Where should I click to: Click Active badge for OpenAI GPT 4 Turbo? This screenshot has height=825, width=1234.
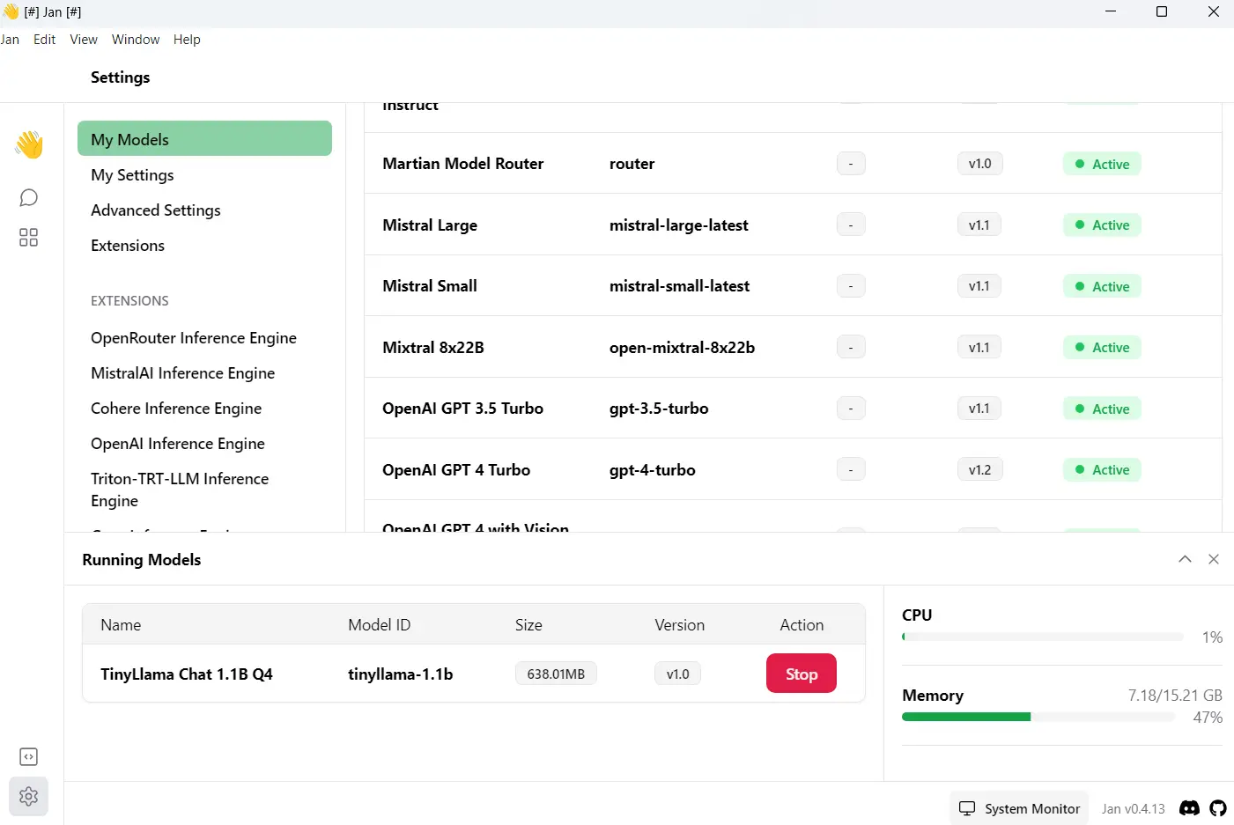coord(1102,469)
